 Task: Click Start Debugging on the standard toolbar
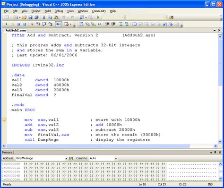tap(98, 17)
